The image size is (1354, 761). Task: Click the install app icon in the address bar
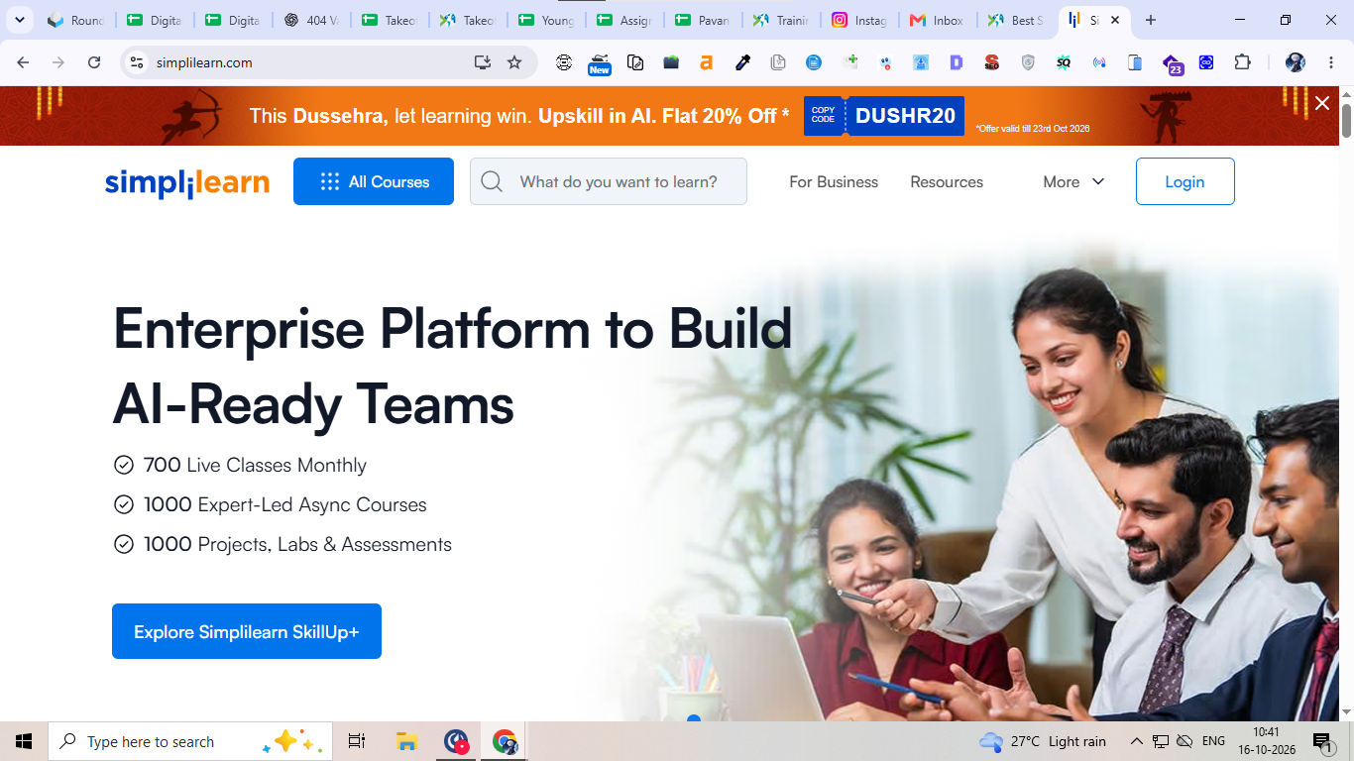[x=483, y=62]
